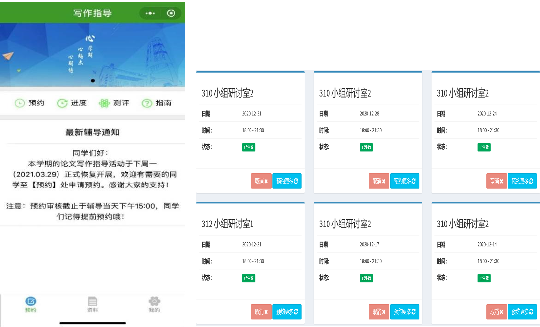Cancel the 312 小组研讨室1 booking dated 2020-12-21

coord(261,311)
